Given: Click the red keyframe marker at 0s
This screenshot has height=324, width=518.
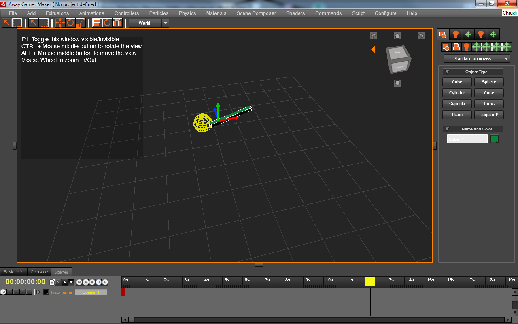Looking at the screenshot, I should point(123,292).
